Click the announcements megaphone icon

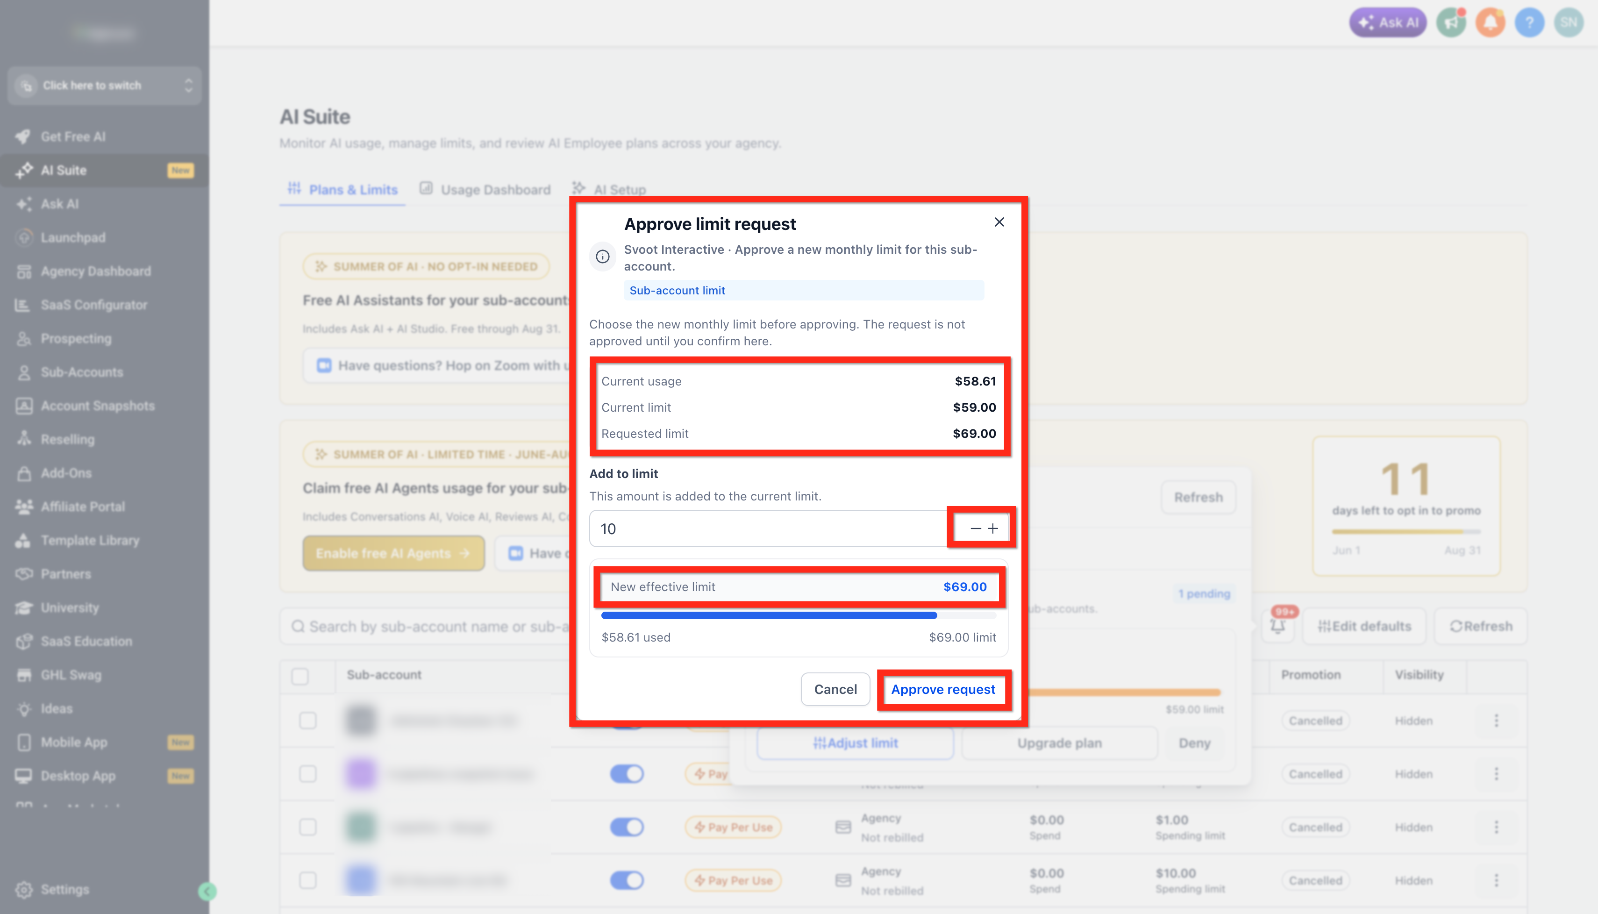point(1450,23)
